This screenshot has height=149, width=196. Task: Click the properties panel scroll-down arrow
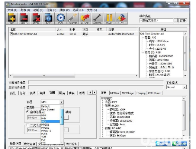pyautogui.click(x=185, y=76)
